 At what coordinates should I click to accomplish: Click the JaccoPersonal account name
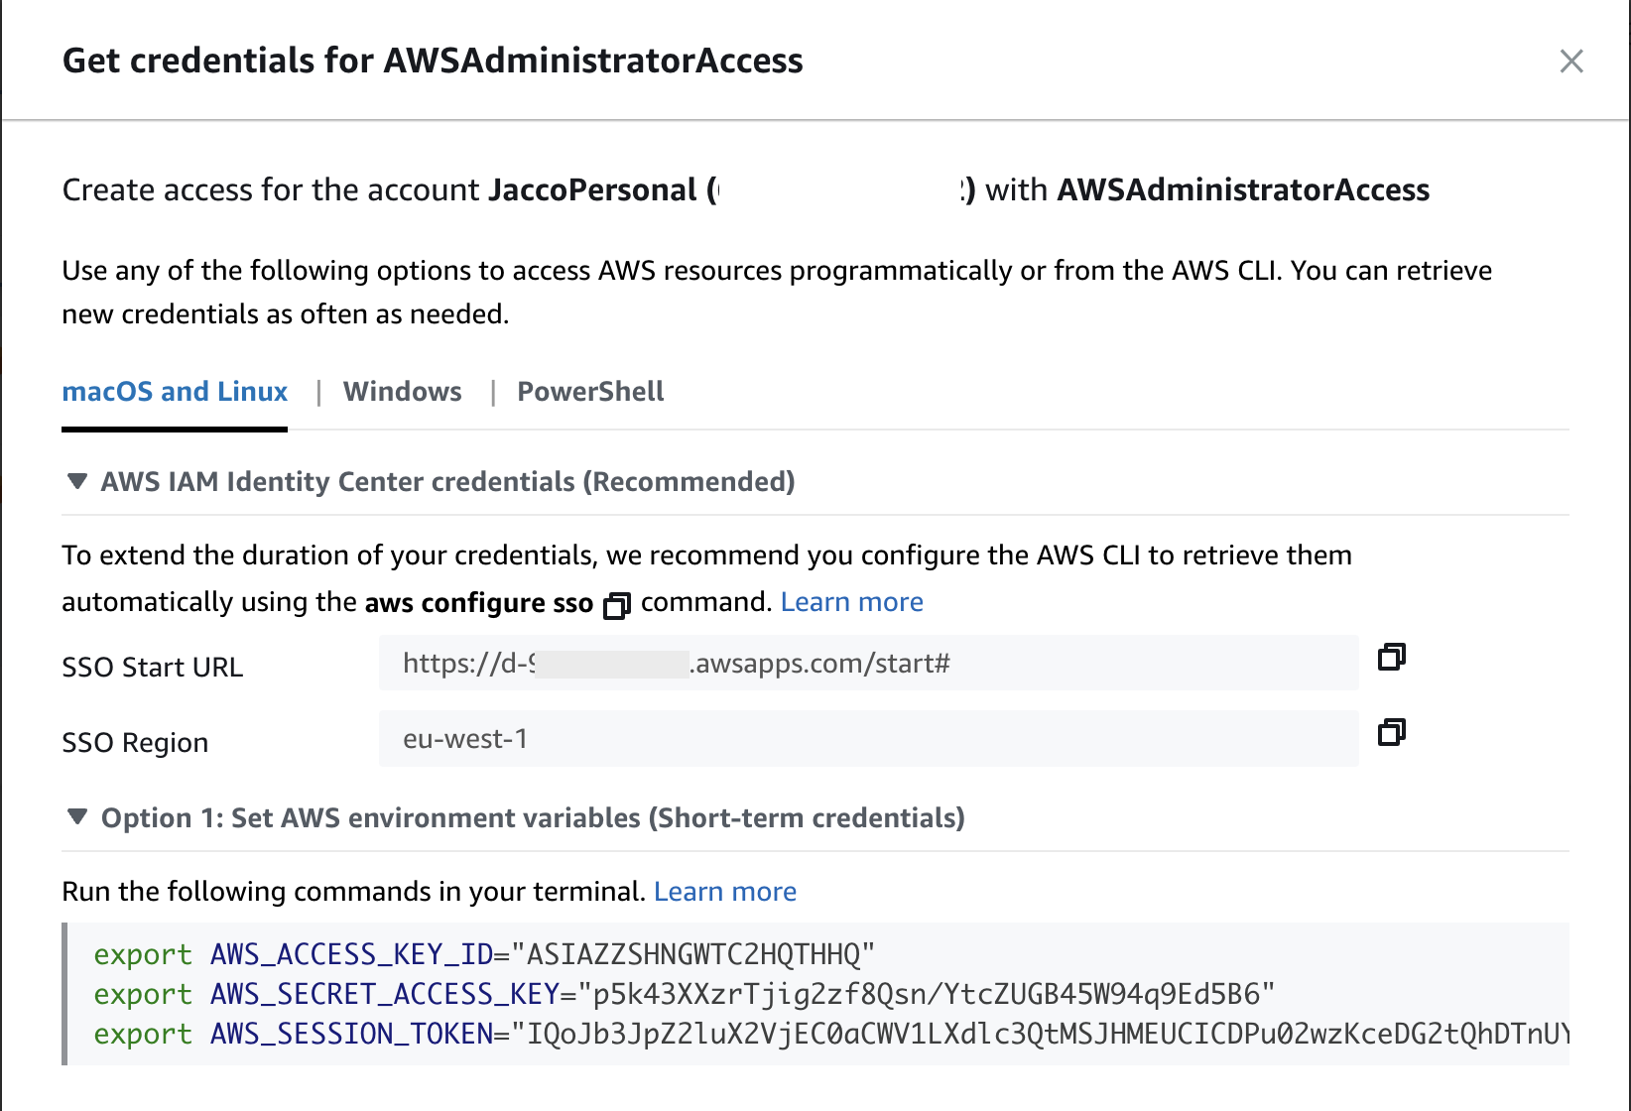pyautogui.click(x=593, y=189)
